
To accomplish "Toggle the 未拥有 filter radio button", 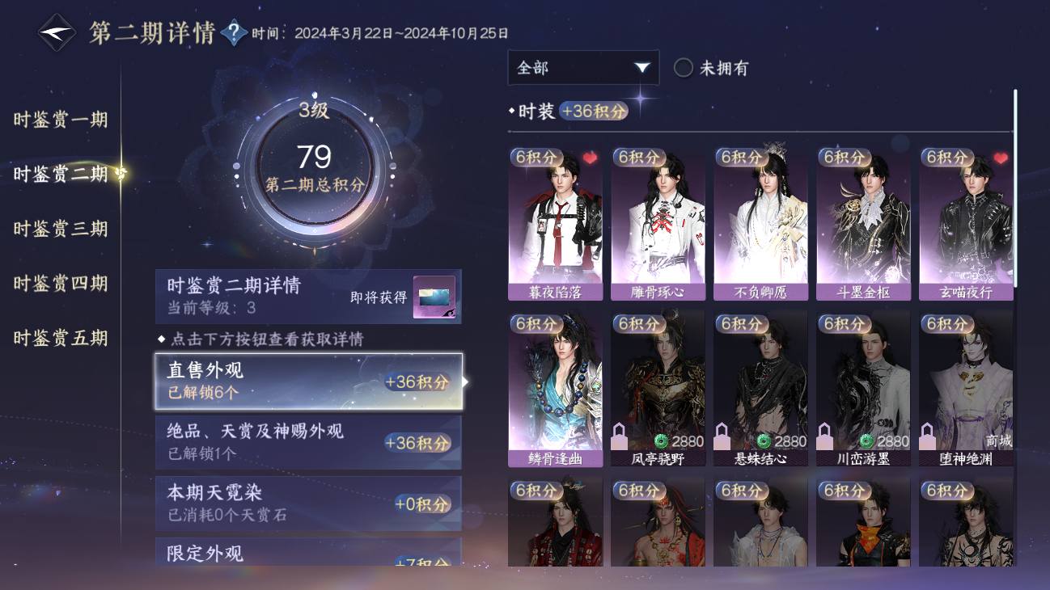I will [684, 68].
